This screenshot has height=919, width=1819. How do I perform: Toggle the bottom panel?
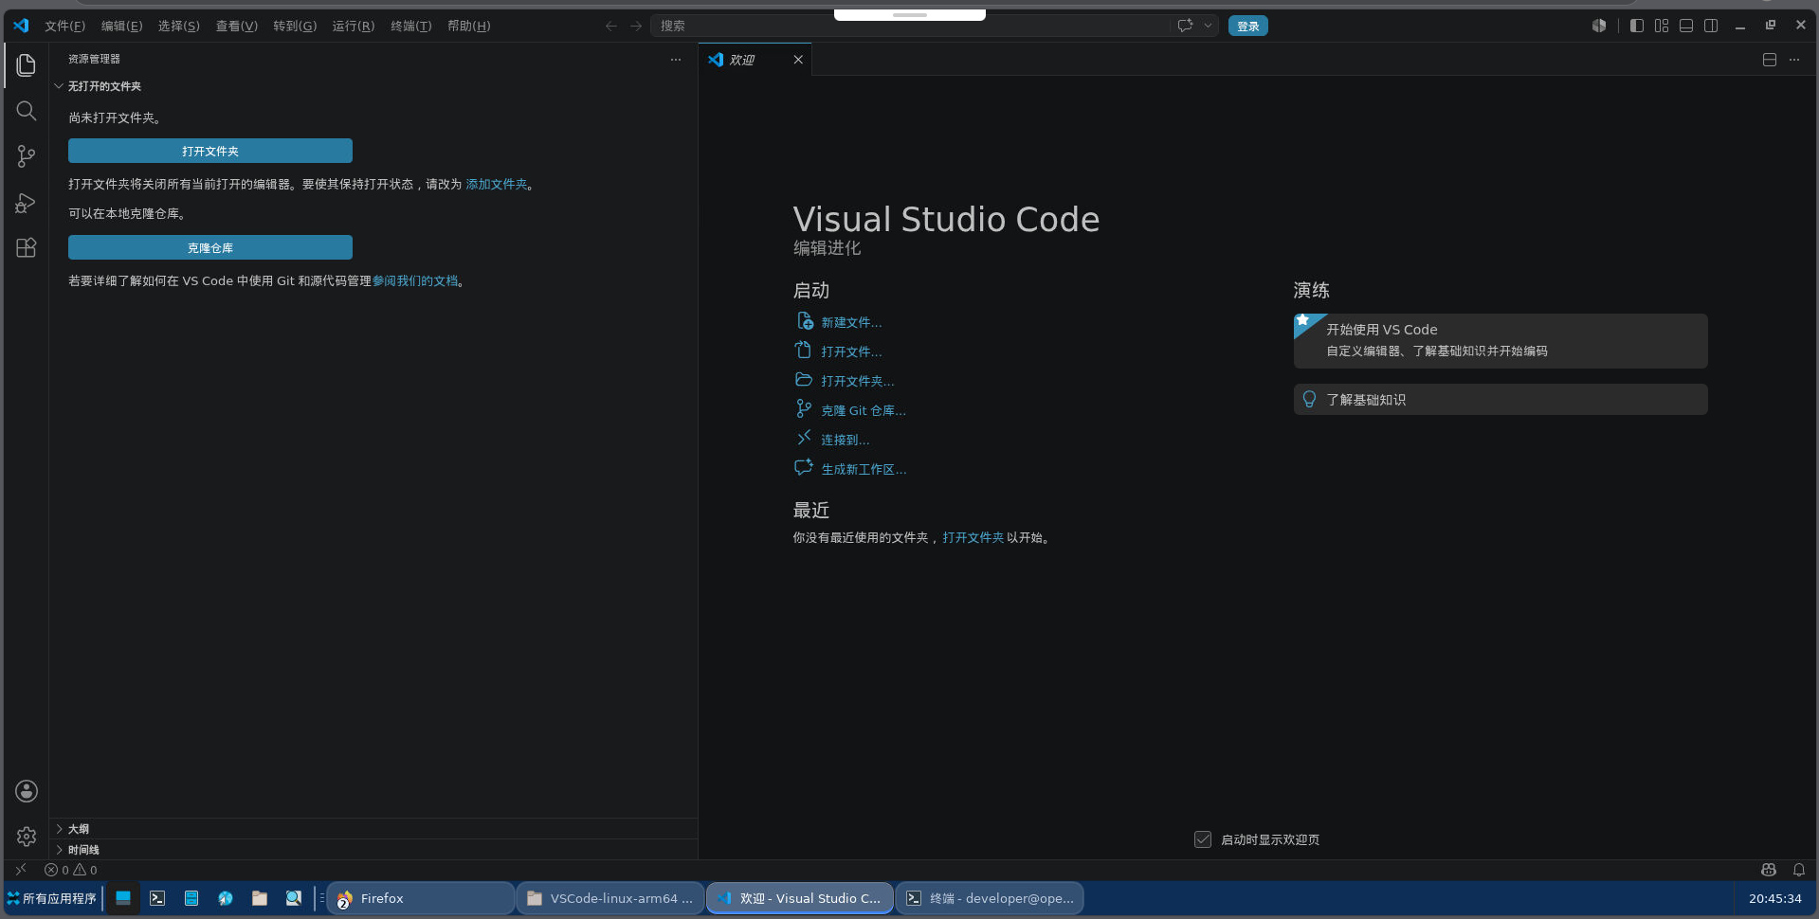coord(1686,26)
